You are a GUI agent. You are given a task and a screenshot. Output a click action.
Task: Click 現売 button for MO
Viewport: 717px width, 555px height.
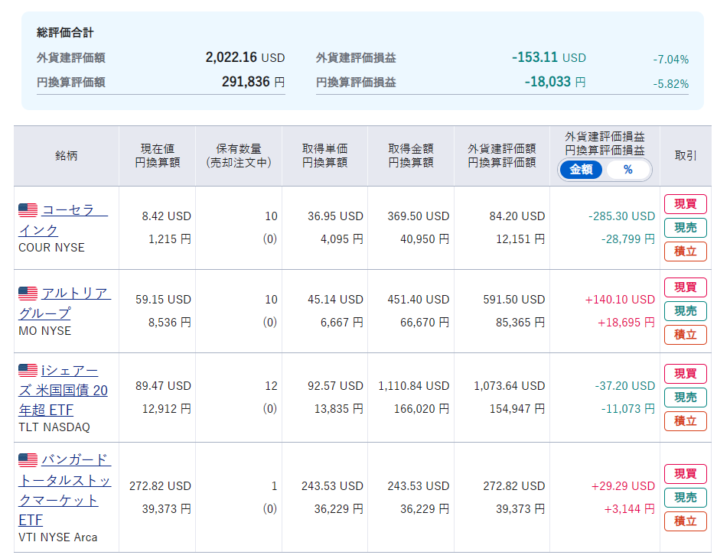click(x=686, y=311)
